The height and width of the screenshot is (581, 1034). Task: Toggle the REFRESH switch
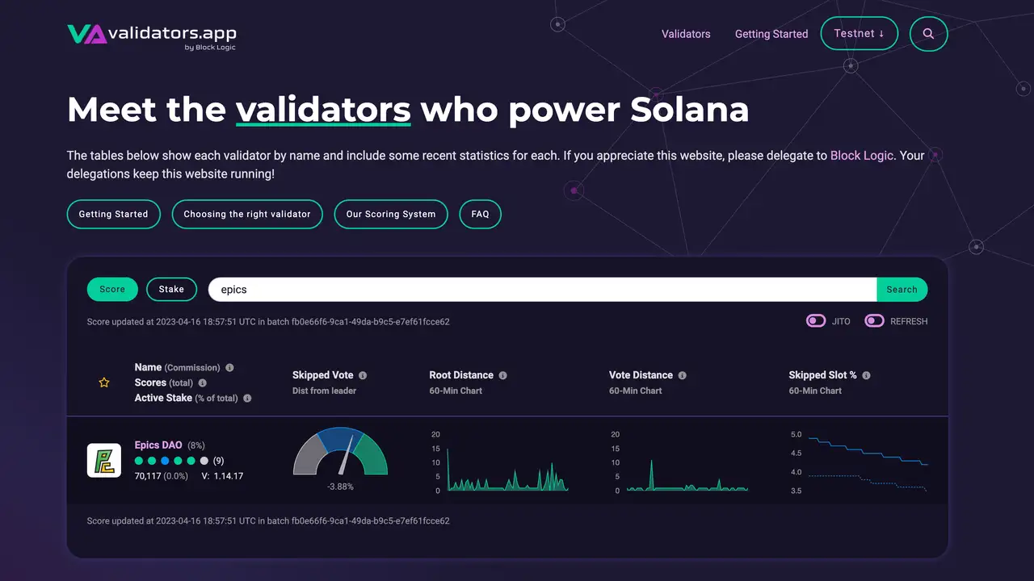874,320
